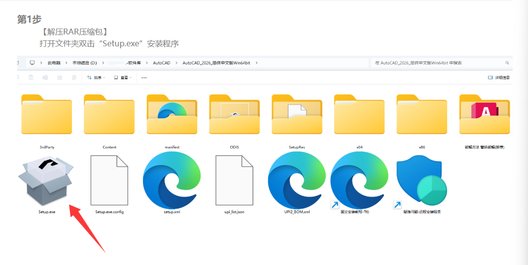Expand chevron after 本地磁盘 (D:) breadcrumb
The image size is (528, 265).
pyautogui.click(x=103, y=63)
